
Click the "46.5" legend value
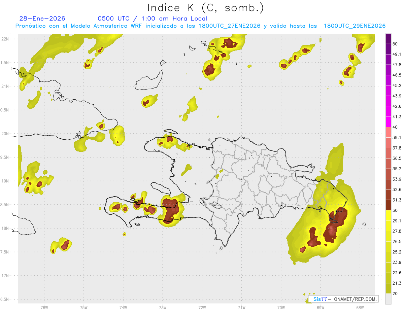[397, 75]
